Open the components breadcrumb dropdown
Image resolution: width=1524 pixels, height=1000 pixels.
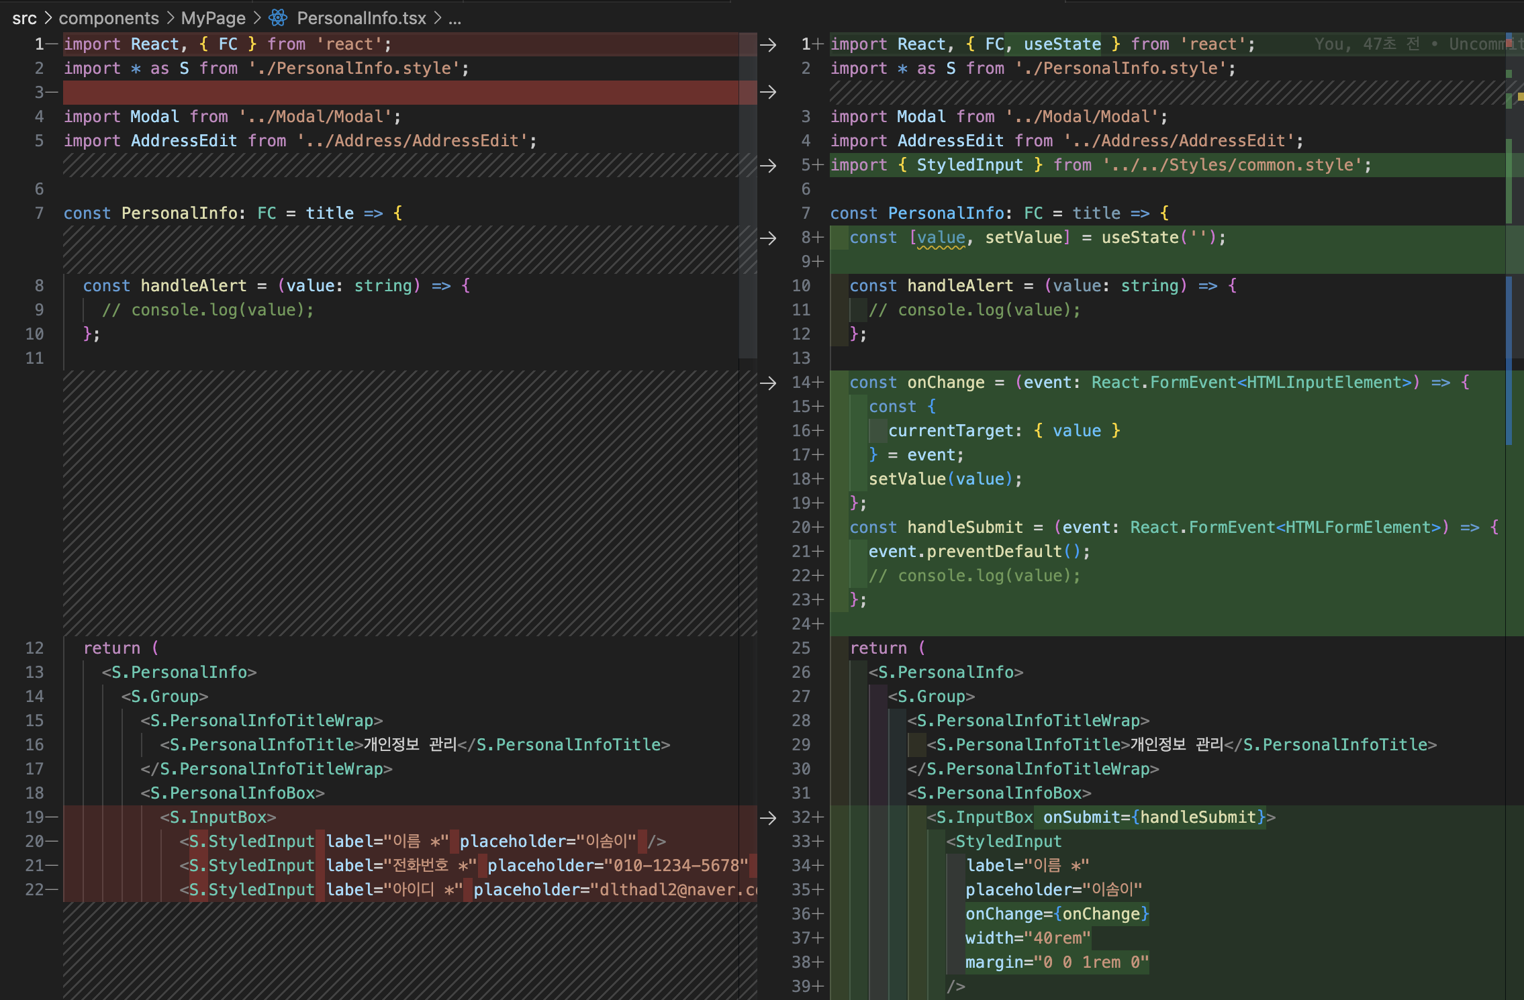click(109, 18)
